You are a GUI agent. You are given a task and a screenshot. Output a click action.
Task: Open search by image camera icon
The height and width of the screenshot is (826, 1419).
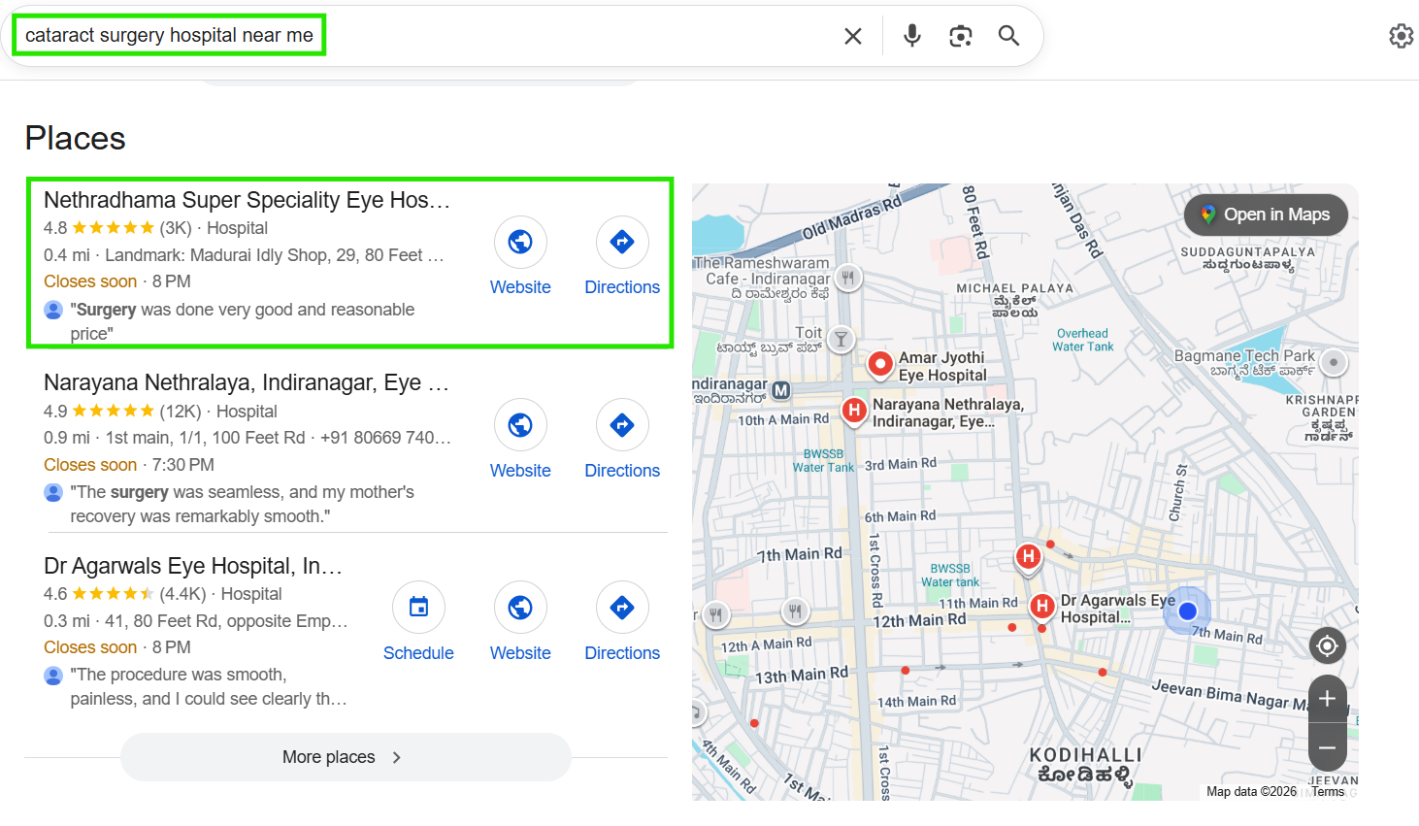tap(960, 36)
